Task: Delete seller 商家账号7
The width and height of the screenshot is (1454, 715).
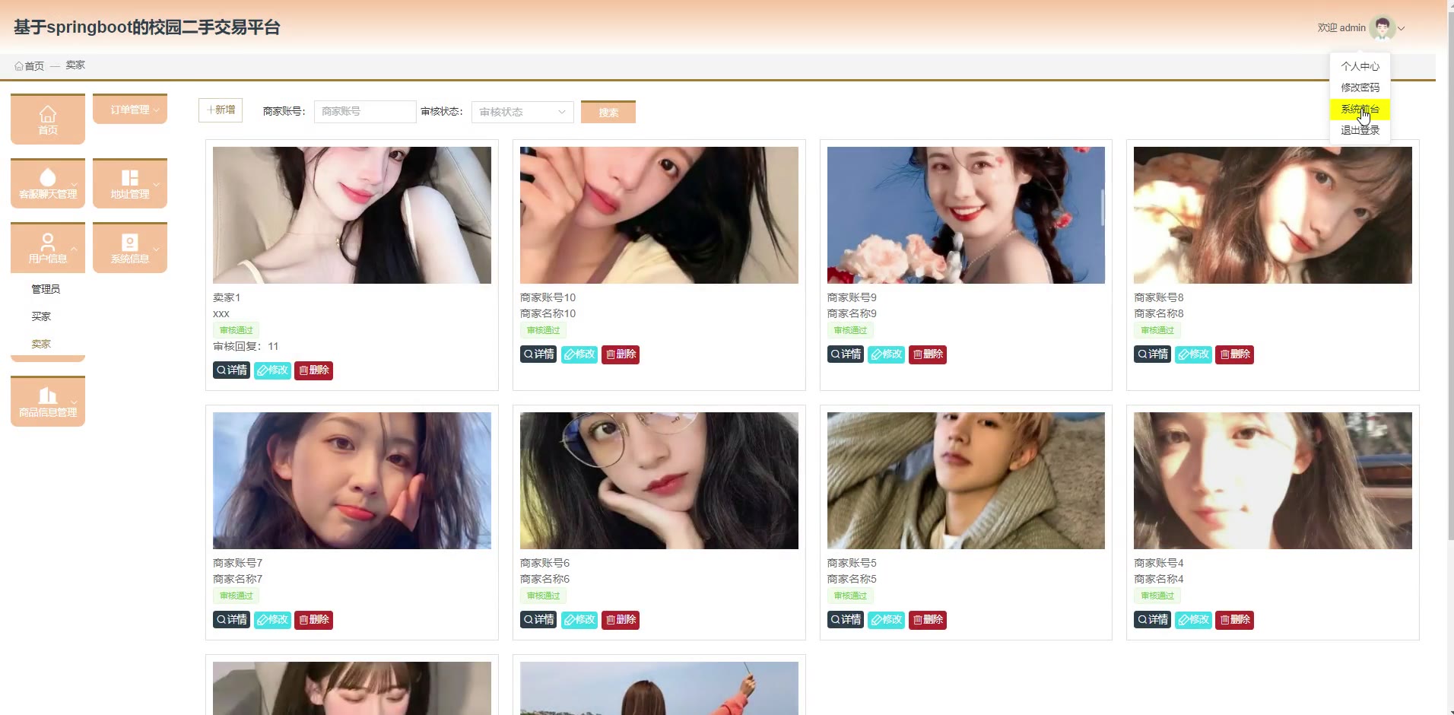Action: (x=313, y=620)
